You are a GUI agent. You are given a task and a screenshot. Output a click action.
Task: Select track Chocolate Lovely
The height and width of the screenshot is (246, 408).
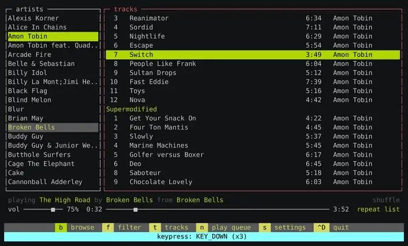pyautogui.click(x=253, y=182)
